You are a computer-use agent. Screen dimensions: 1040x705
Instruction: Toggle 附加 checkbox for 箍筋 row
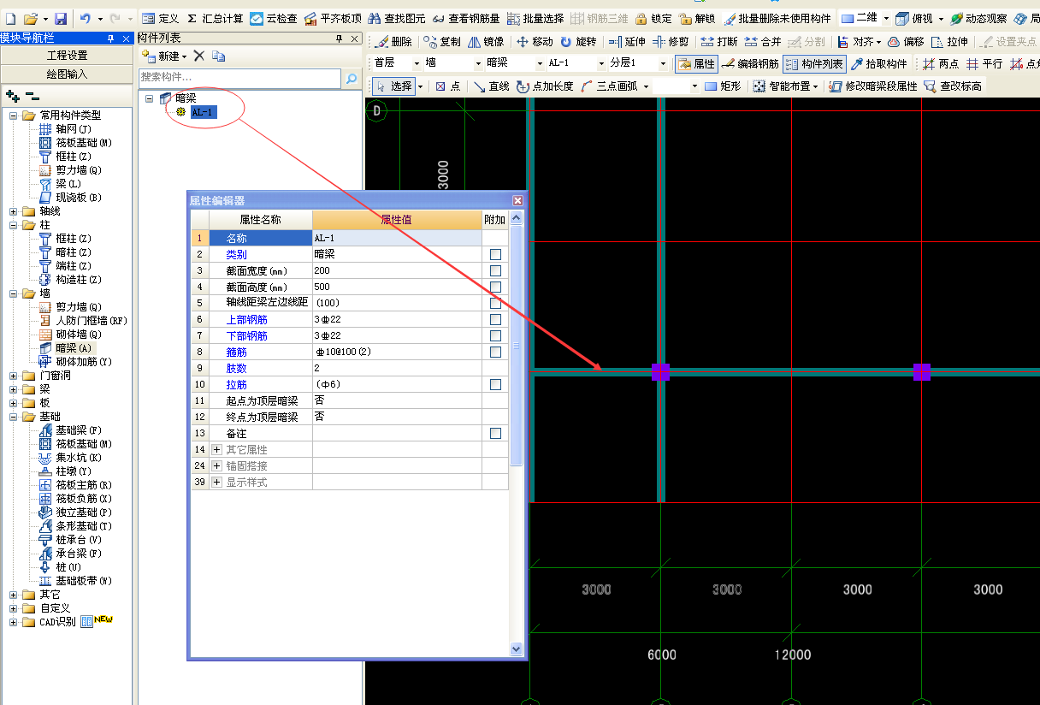point(495,352)
